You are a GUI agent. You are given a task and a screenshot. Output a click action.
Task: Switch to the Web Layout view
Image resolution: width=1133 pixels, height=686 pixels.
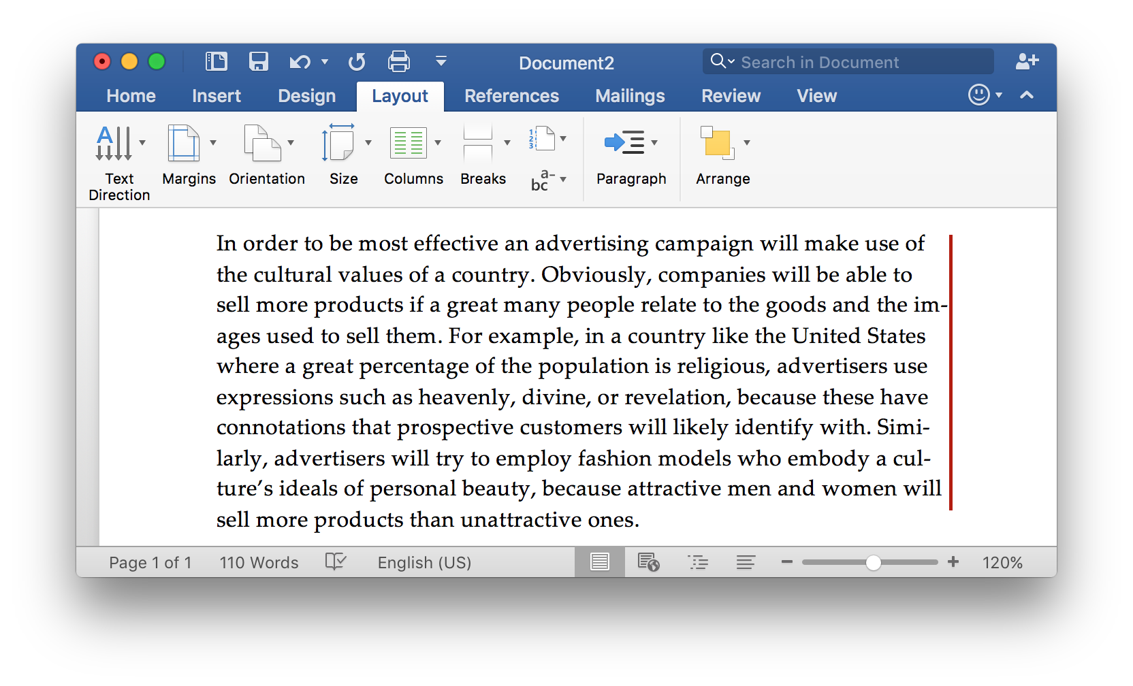(648, 562)
